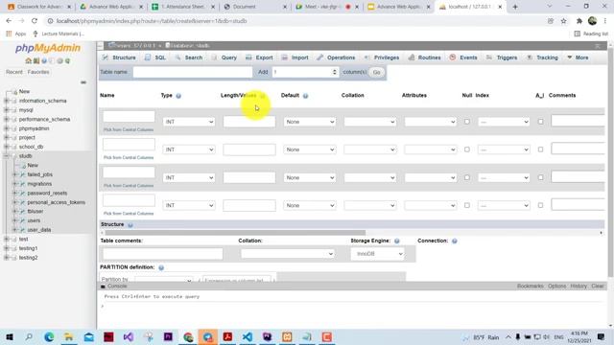
Task: Open the phpMyAdmin home icon
Action: coord(28,61)
